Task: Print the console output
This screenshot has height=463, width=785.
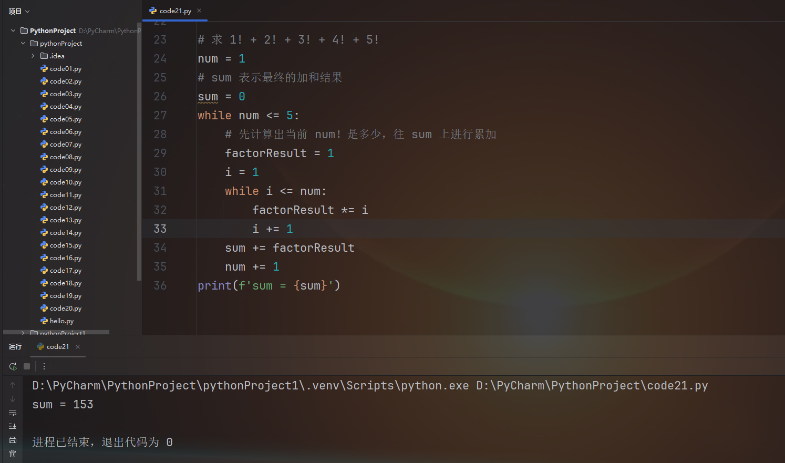Action: pyautogui.click(x=13, y=440)
